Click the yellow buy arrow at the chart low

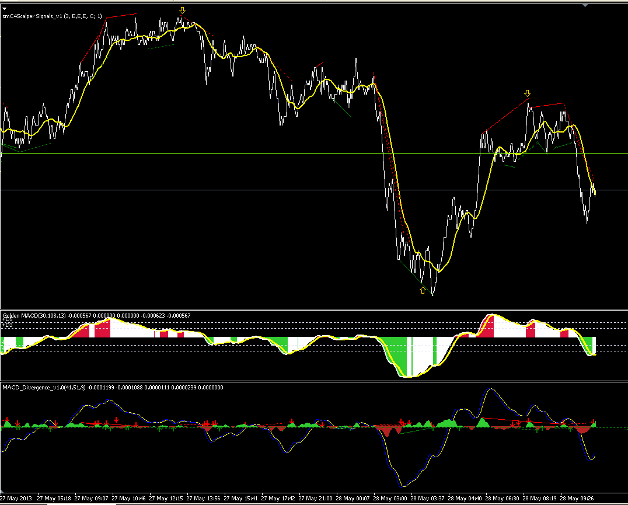423,290
